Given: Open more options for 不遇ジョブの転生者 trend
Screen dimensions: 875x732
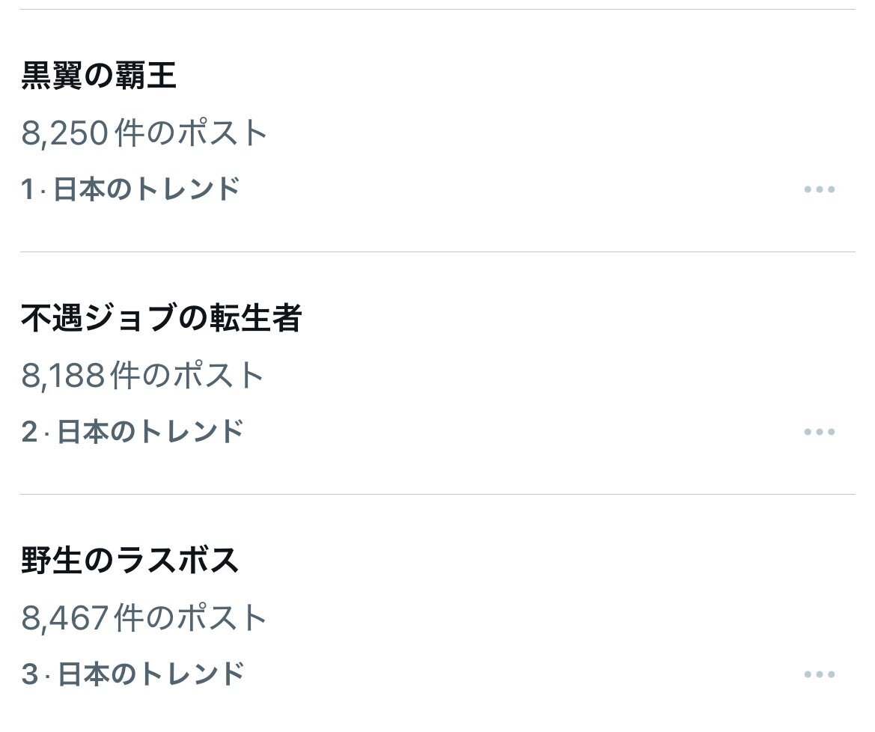Looking at the screenshot, I should point(819,432).
